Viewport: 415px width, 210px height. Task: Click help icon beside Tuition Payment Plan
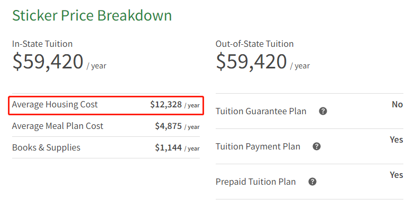[317, 146]
